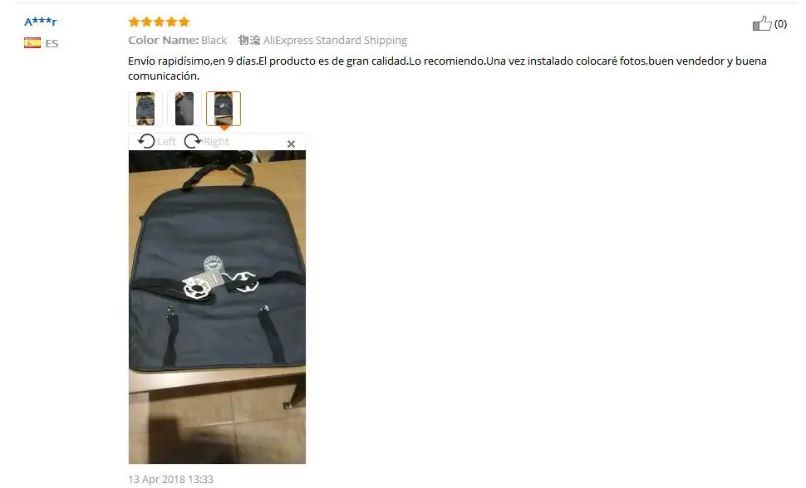Click the helpful vote count (0)
806x488 pixels.
click(780, 23)
